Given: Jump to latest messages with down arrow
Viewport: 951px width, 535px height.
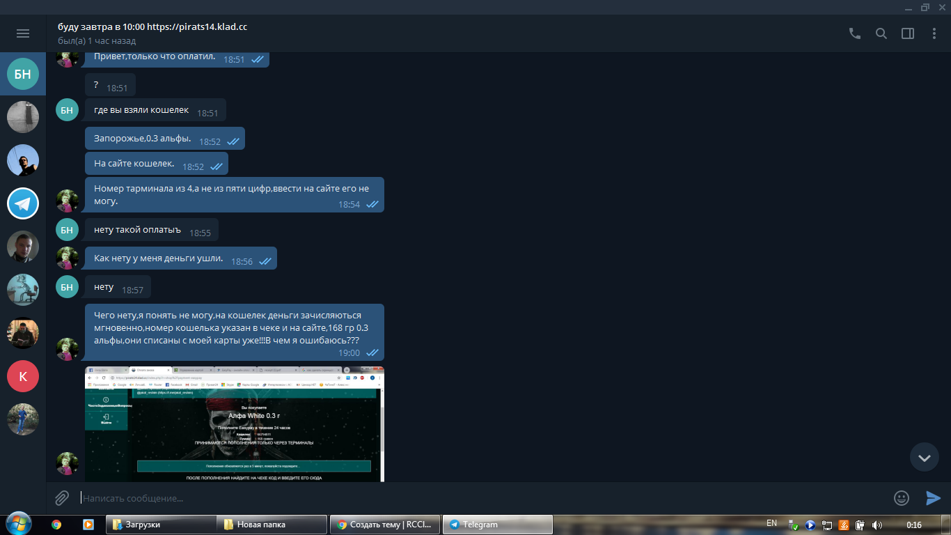Looking at the screenshot, I should coord(925,457).
